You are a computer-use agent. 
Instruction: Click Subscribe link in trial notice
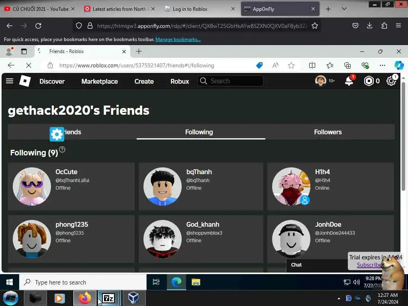pyautogui.click(x=369, y=265)
